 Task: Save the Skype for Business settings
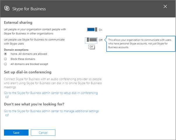(16, 133)
